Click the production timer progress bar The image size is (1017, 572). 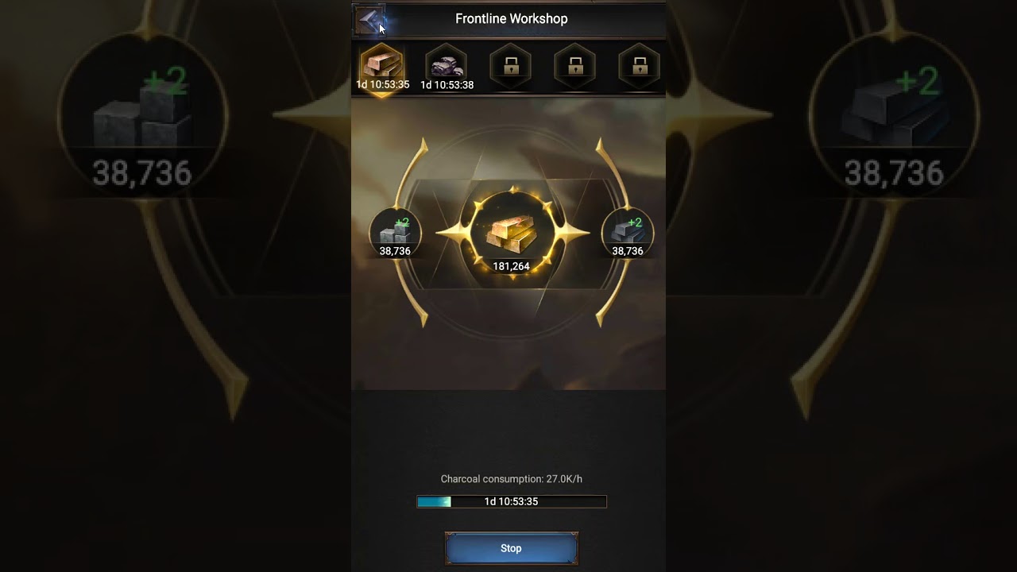tap(511, 501)
